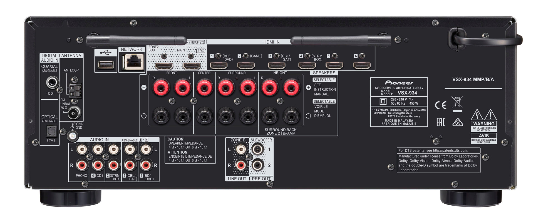541x212 pixels.
Task: Click the SURROUND right red positive terminal
Action: [226, 88]
